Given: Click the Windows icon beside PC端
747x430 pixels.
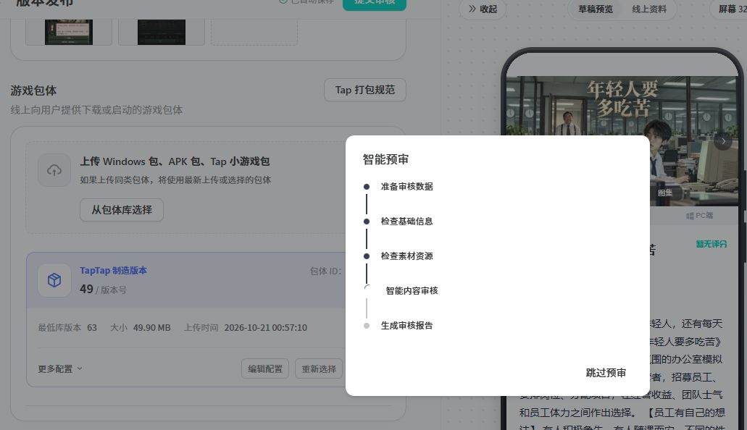Looking at the screenshot, I should (x=689, y=216).
